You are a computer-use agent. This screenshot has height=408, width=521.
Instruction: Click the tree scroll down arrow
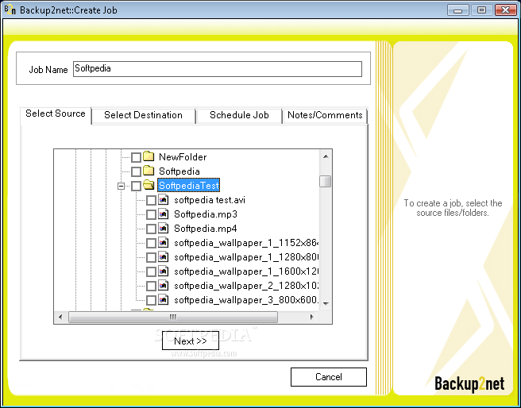(326, 304)
